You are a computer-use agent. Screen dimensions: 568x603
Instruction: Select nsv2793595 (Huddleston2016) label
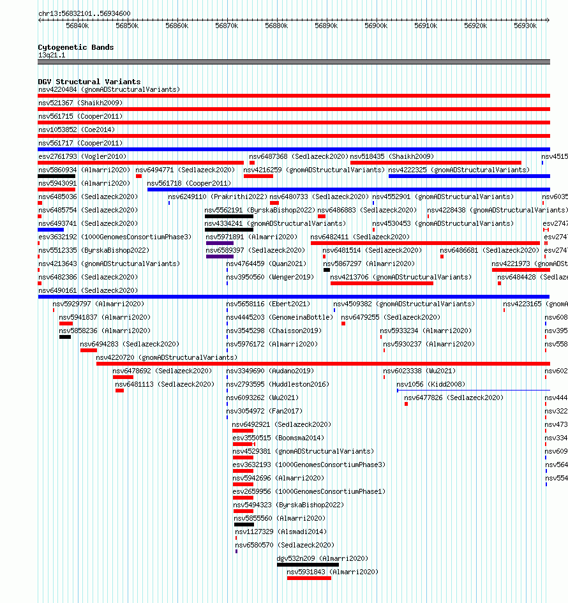click(x=278, y=385)
